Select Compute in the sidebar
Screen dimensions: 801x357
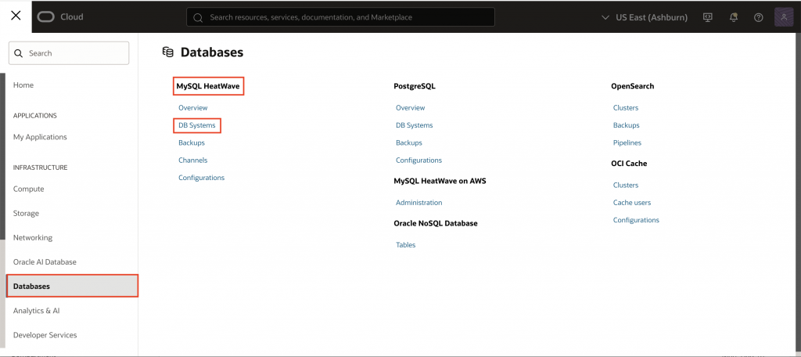(x=29, y=189)
